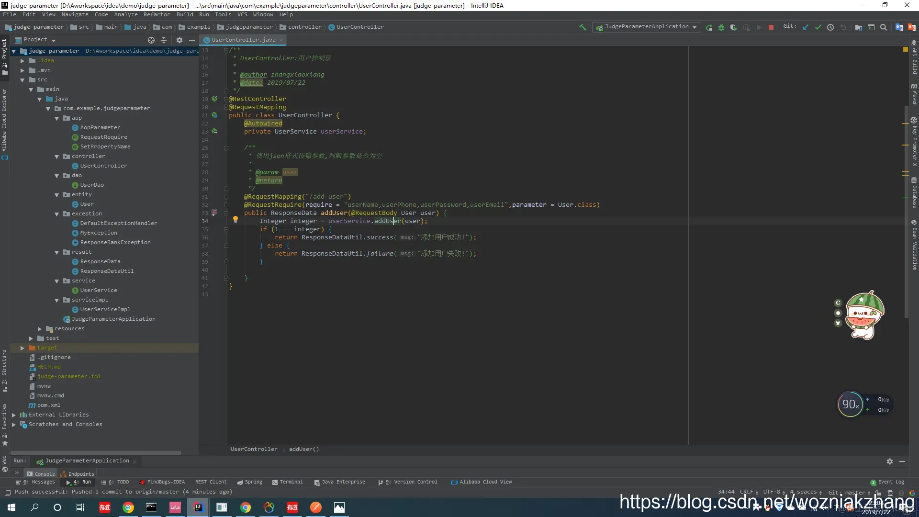The height and width of the screenshot is (517, 919).
Task: Toggle the Structure tool window sidebar button
Action: pos(4,369)
